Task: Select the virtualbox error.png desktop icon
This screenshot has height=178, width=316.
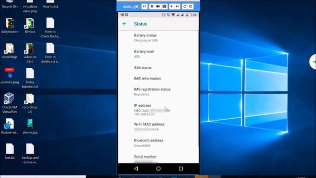Action: pyautogui.click(x=30, y=6)
